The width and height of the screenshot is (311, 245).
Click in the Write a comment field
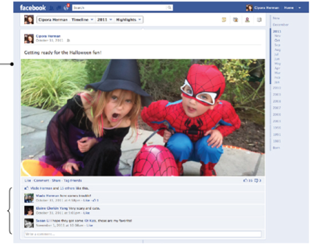coord(142,234)
